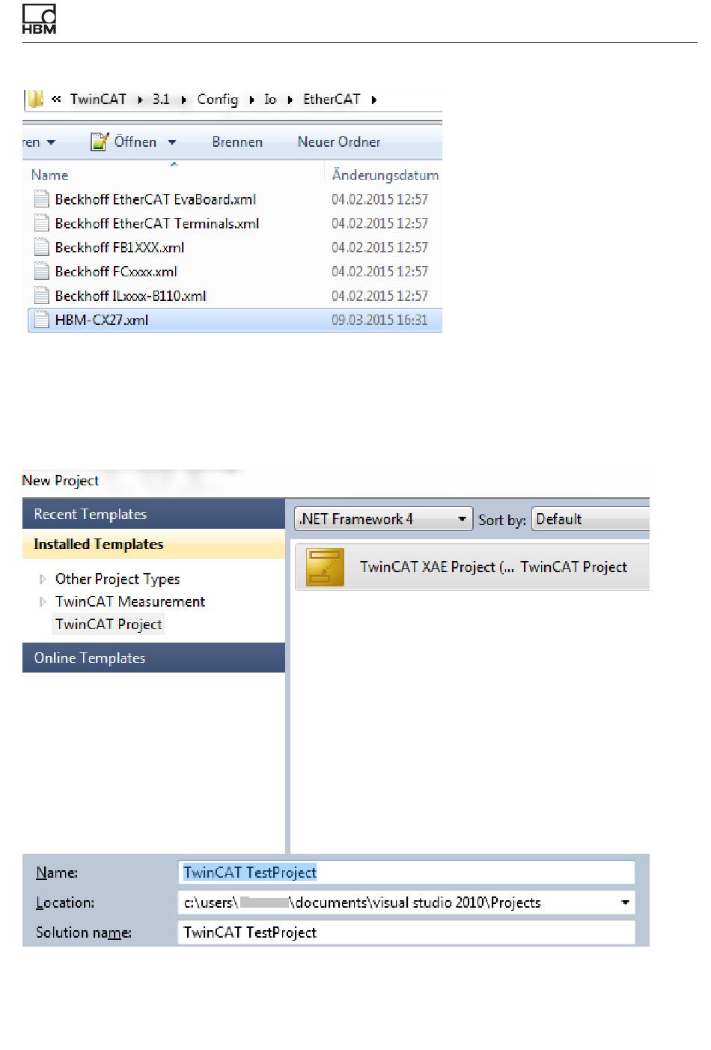711x1050 pixels.
Task: Click the Öffnen toolbar icon
Action: tap(100, 142)
